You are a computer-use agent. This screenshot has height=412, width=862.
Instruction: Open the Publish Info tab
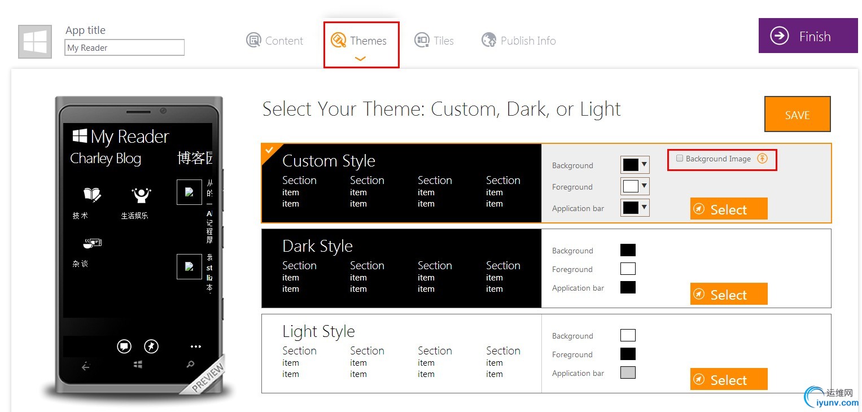tap(519, 41)
